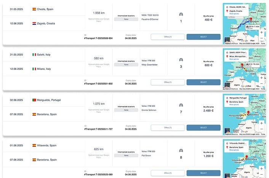This screenshot has height=178, width=269.
Task: Switch Saletti–Milan map to satellite thumbnail
Action: (x=227, y=86)
